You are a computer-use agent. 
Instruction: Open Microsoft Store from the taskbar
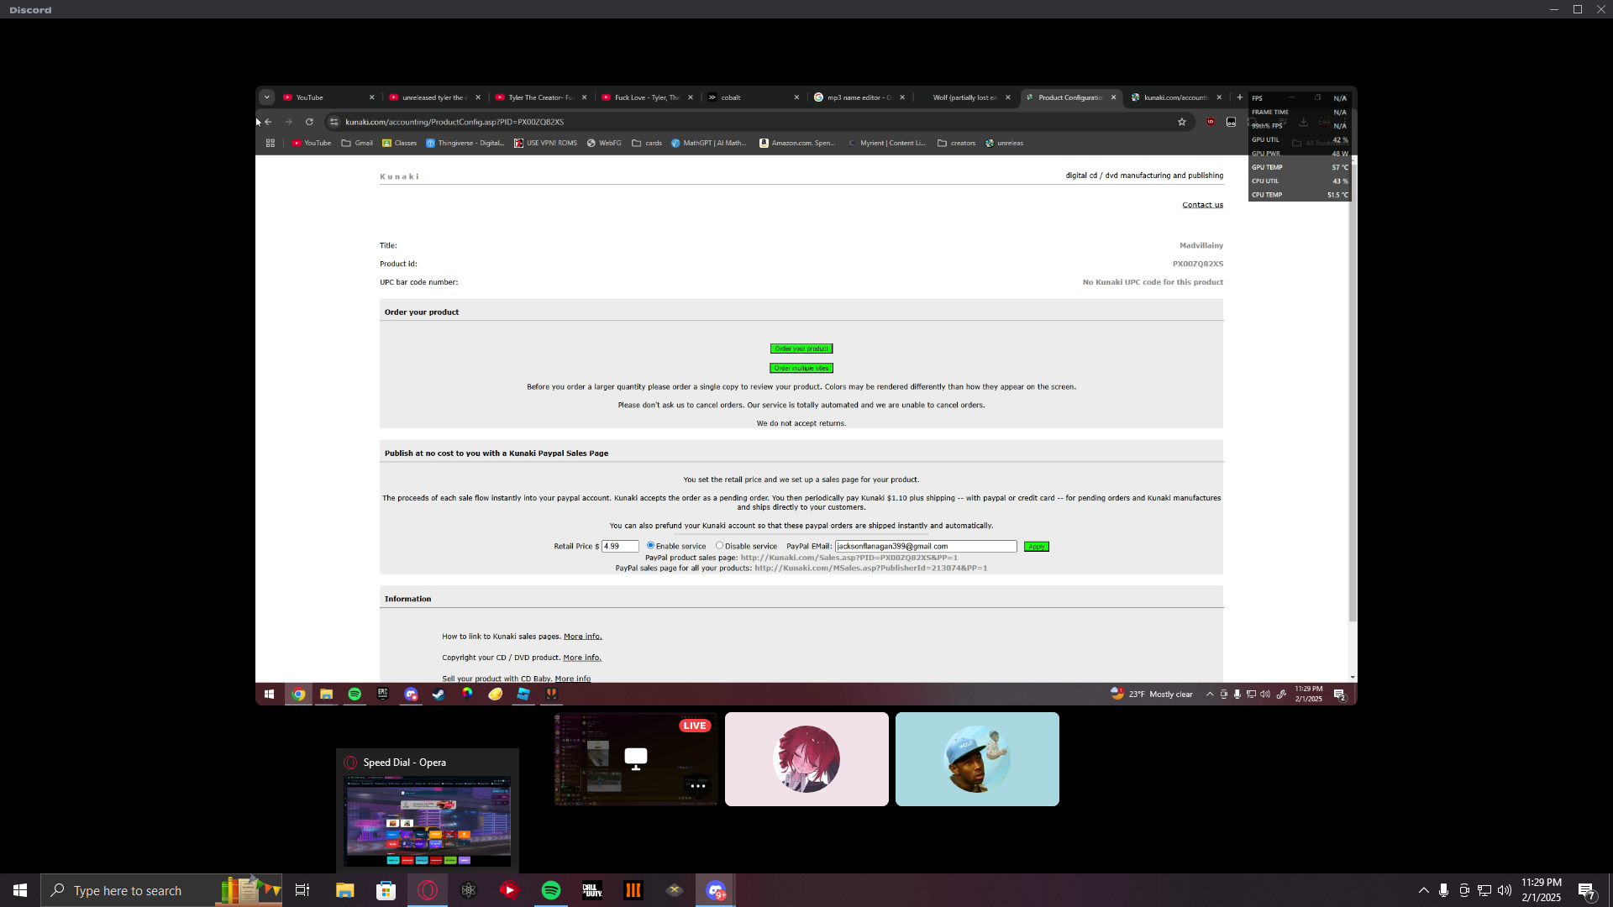click(x=386, y=890)
